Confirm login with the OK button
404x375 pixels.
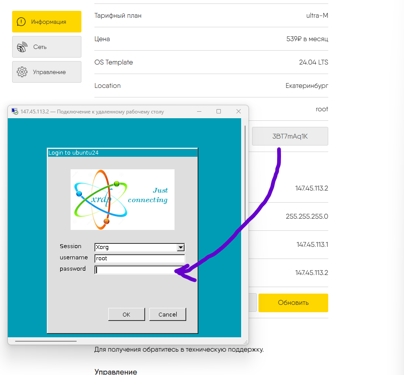(126, 314)
